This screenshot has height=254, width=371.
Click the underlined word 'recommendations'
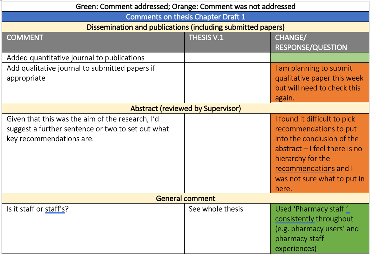pyautogui.click(x=305, y=168)
